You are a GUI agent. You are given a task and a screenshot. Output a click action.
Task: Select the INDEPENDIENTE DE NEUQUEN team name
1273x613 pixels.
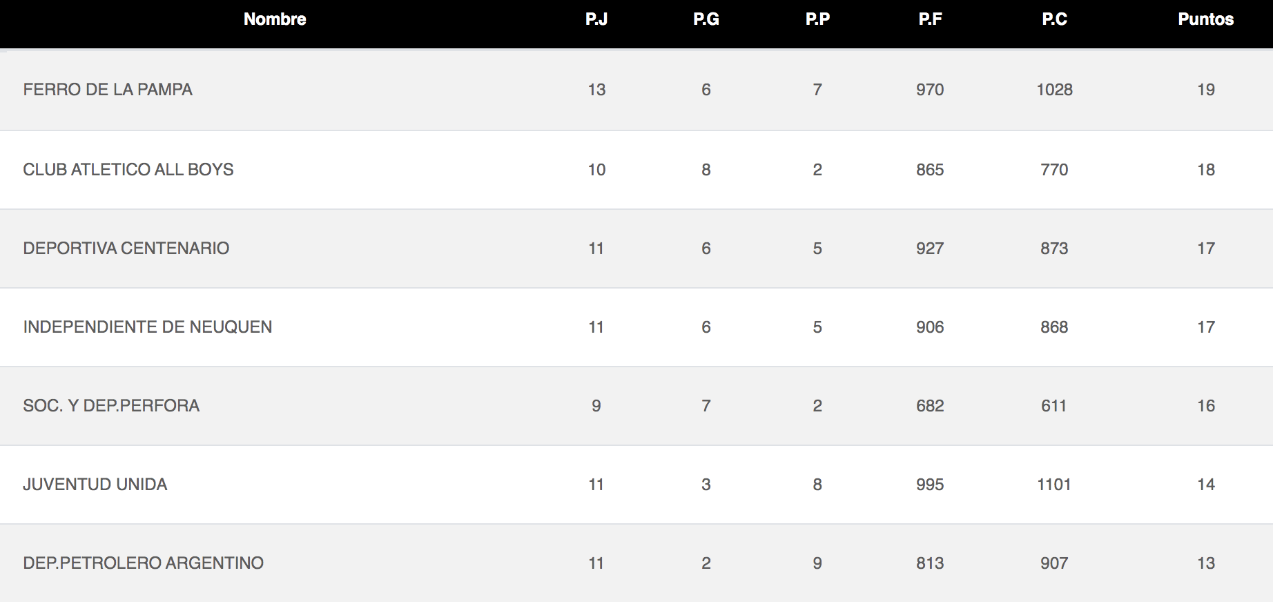click(x=148, y=327)
